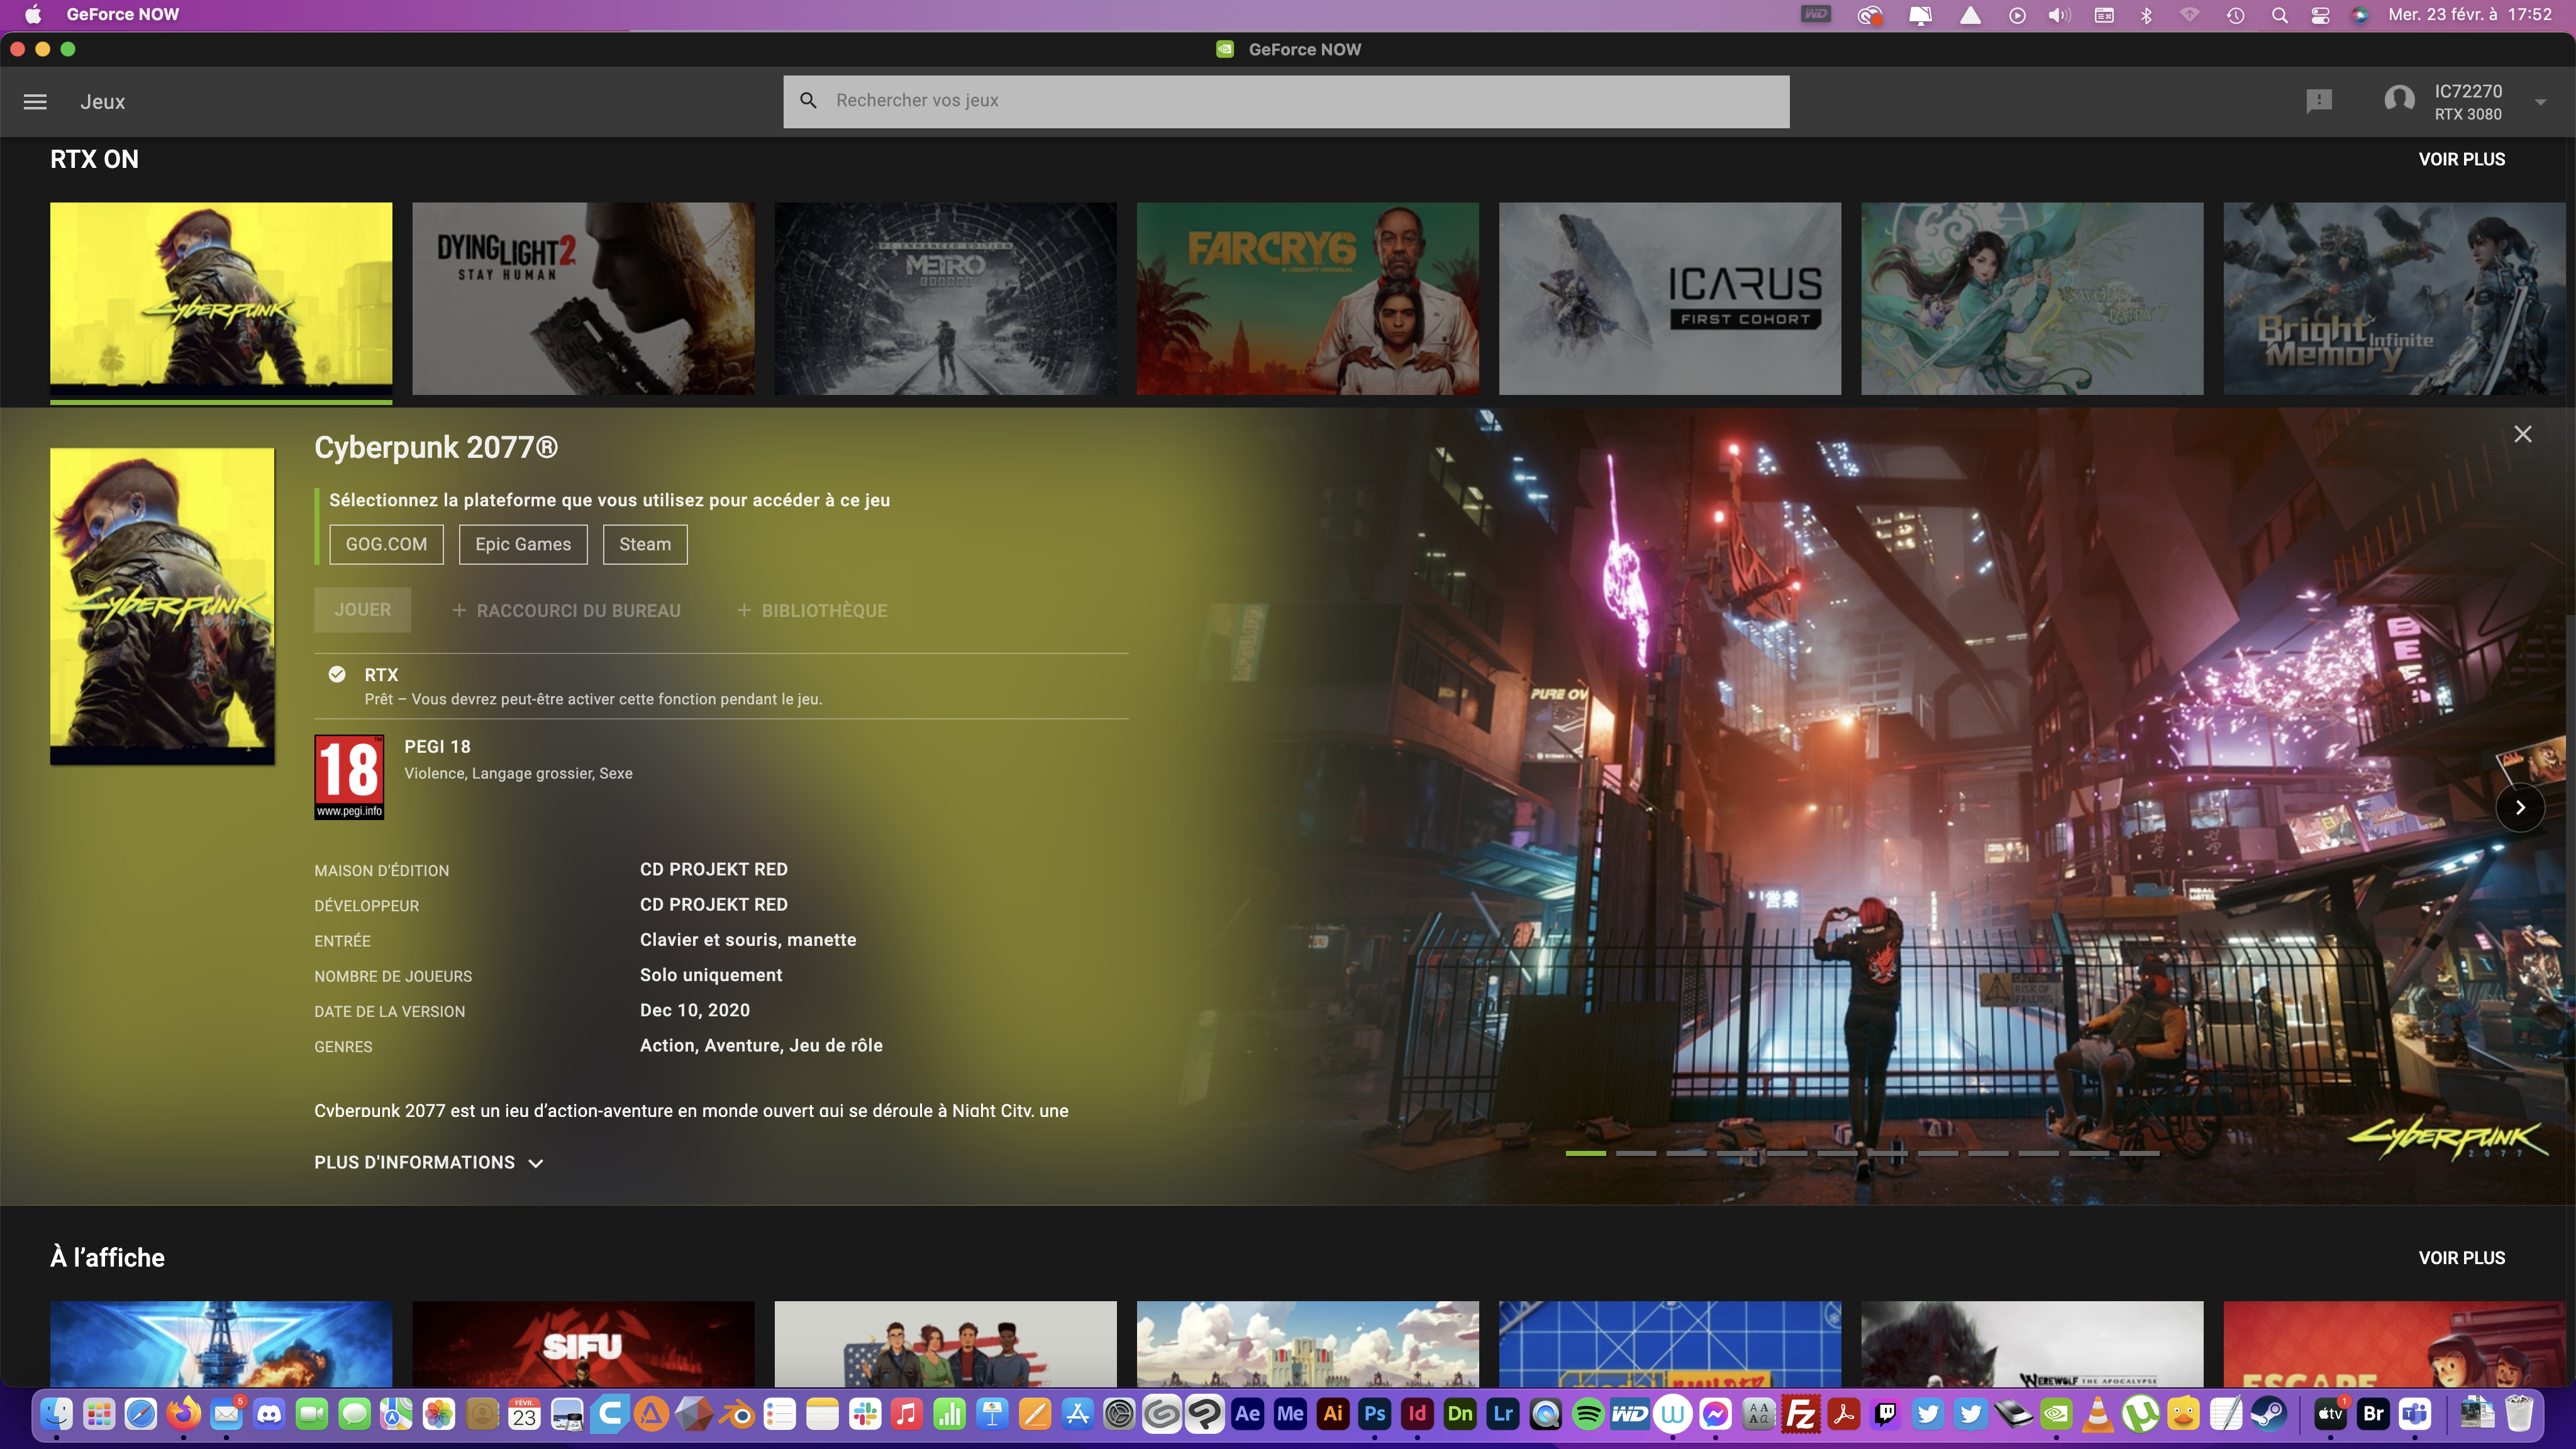Launch GeForce NOW from the dock

tap(2055, 1414)
